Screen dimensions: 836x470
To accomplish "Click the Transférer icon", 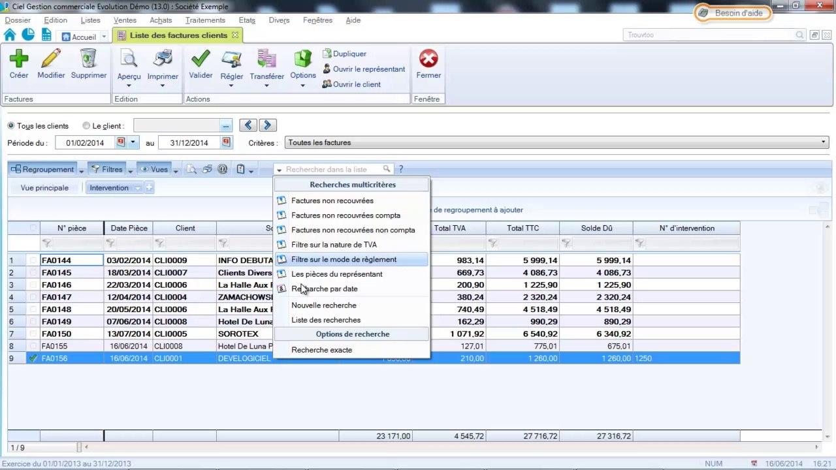I will click(x=266, y=59).
